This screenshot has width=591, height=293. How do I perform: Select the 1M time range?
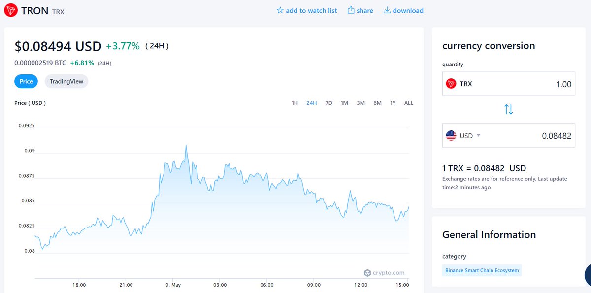point(344,103)
